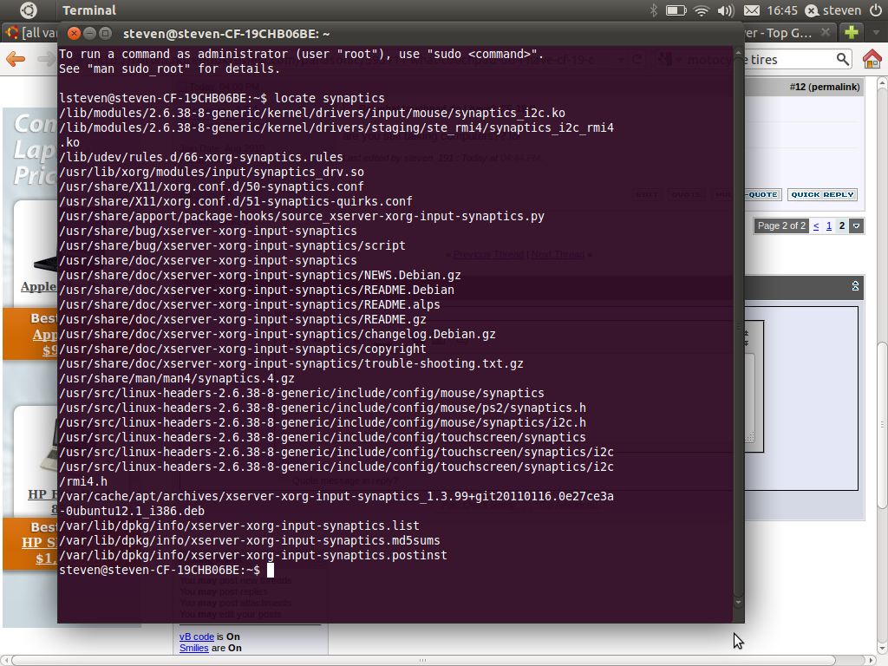Click the current page '2' indicator
The height and width of the screenshot is (666, 888).
click(x=842, y=226)
